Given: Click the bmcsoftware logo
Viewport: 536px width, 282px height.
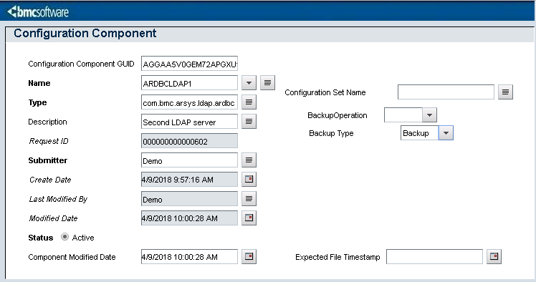Looking at the screenshot, I should click(38, 12).
